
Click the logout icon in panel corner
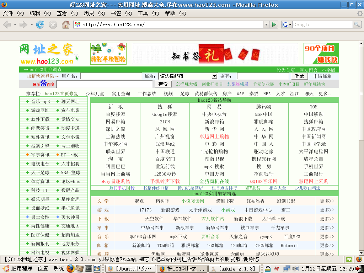click(359, 269)
